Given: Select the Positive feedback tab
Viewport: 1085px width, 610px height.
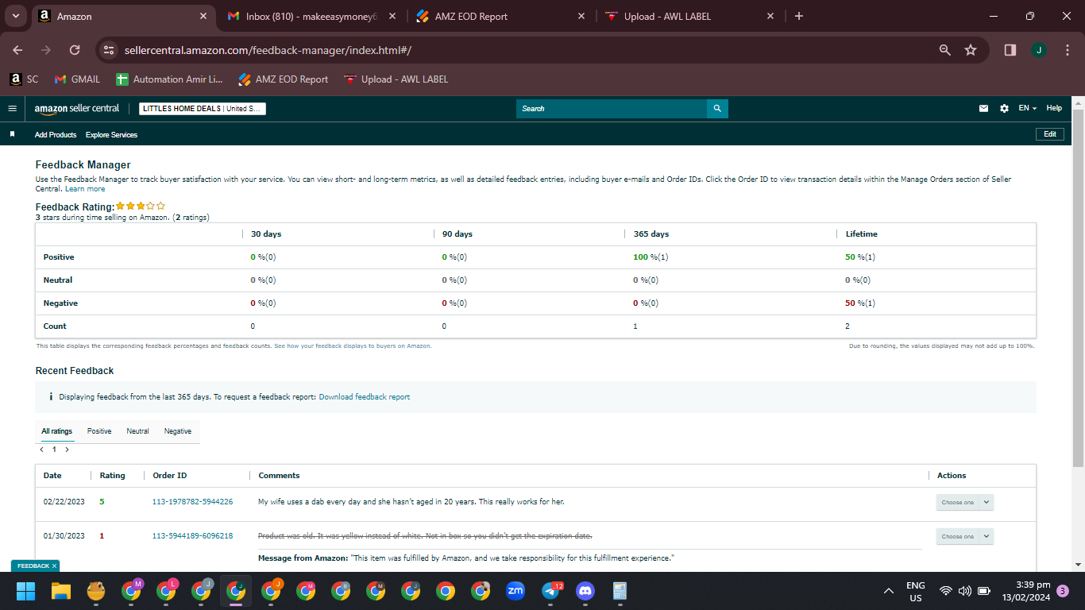Looking at the screenshot, I should (x=99, y=431).
